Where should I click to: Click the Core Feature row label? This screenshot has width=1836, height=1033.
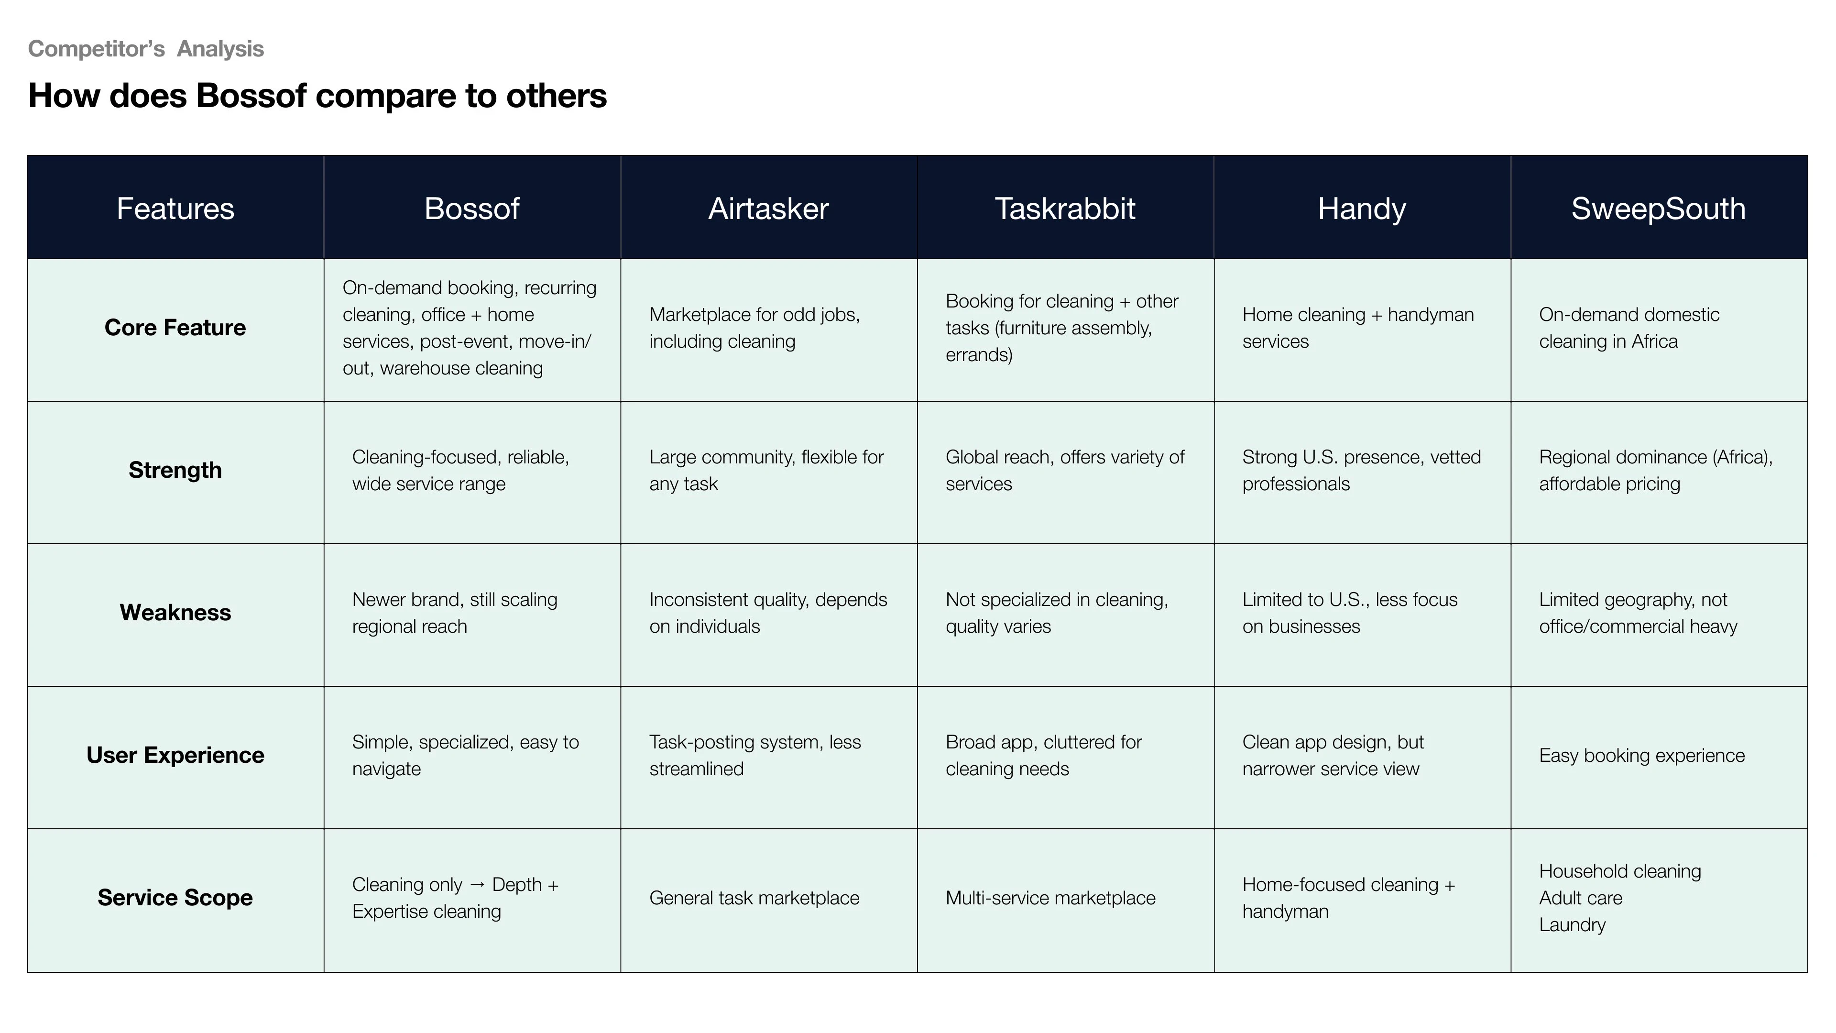click(x=175, y=328)
